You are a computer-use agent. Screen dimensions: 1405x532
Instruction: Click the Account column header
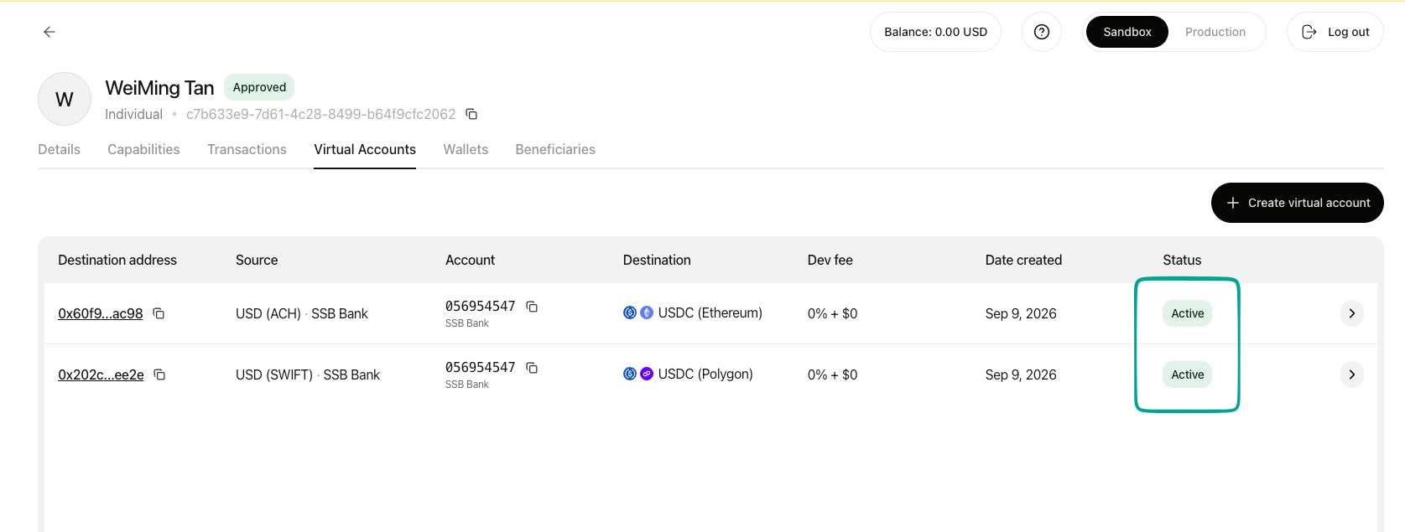[470, 260]
